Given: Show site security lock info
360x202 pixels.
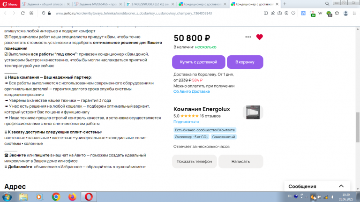Looking at the screenshot, I should (x=49, y=13).
